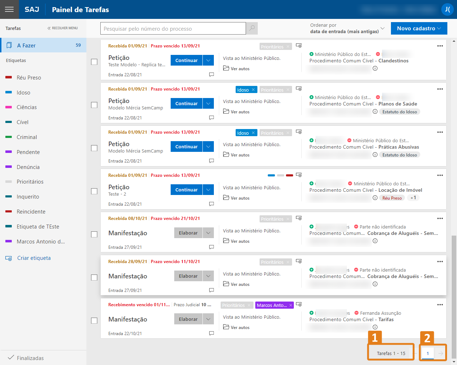457x365 pixels.
Task: Select checkbox for Tarifas Manifestação card
Action: (x=94, y=321)
